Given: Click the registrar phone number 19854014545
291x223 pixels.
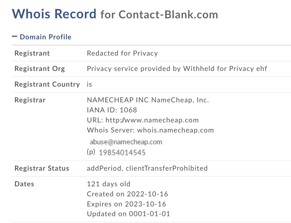Looking at the screenshot, I should pos(122,153).
